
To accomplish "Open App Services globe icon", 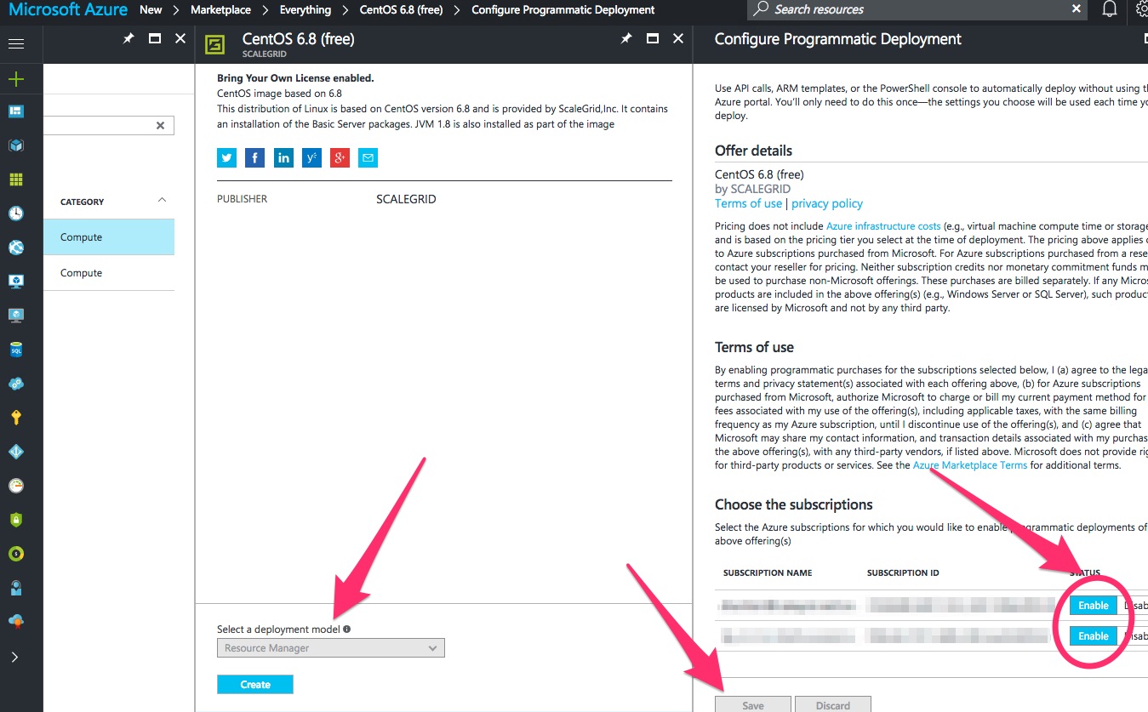I will coord(15,248).
